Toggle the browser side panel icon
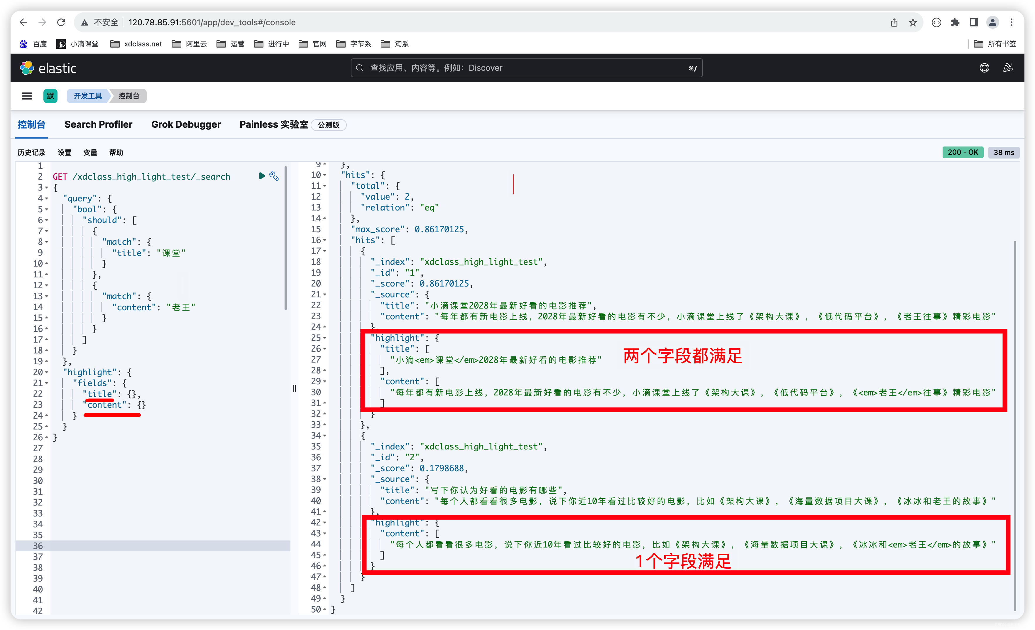Screen dimensions: 1035x630 pyautogui.click(x=974, y=22)
